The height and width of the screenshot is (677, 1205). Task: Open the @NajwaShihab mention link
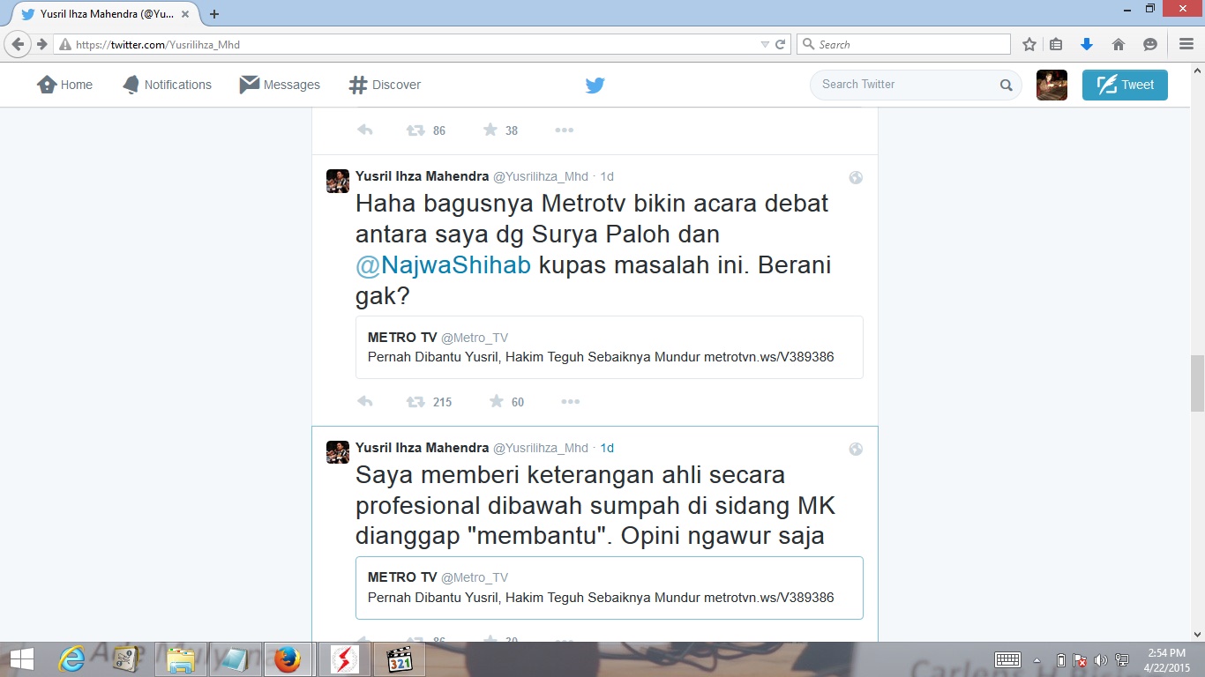[443, 265]
